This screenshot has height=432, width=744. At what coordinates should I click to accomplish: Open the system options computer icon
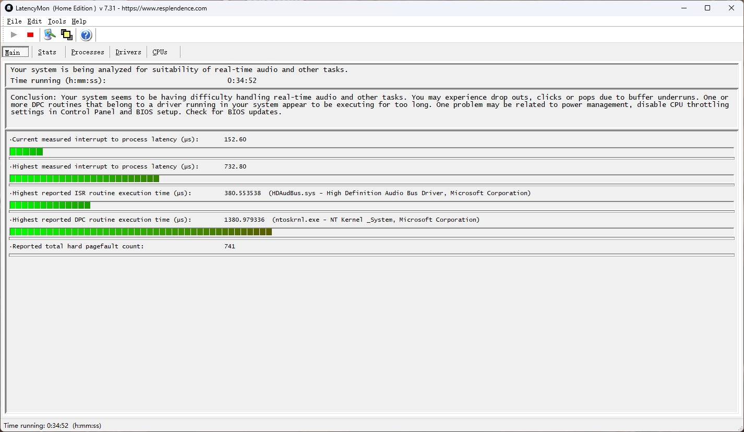point(50,35)
